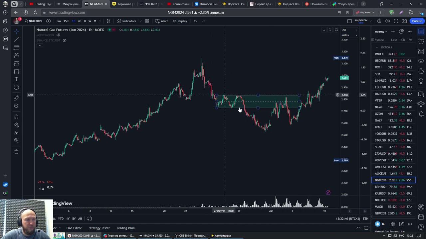Open the Pine Editor tab
This screenshot has width=426, height=239.
(x=74, y=228)
